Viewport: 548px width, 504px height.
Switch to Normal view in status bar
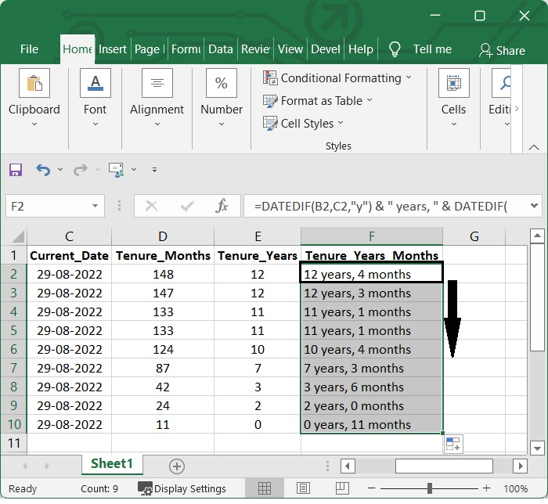265,488
